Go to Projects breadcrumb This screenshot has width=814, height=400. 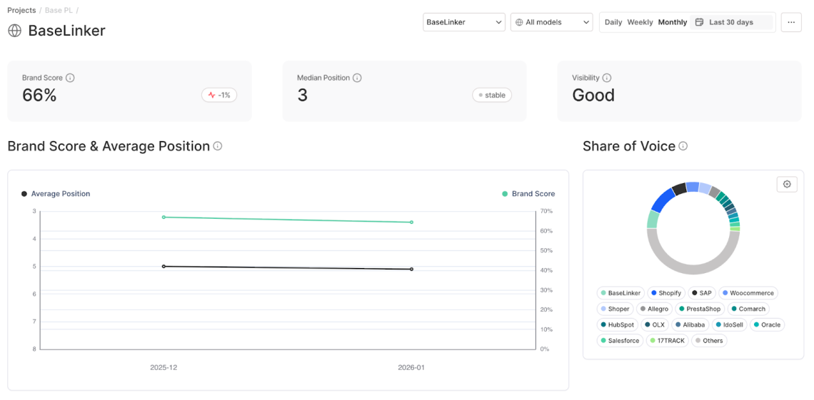(x=21, y=11)
